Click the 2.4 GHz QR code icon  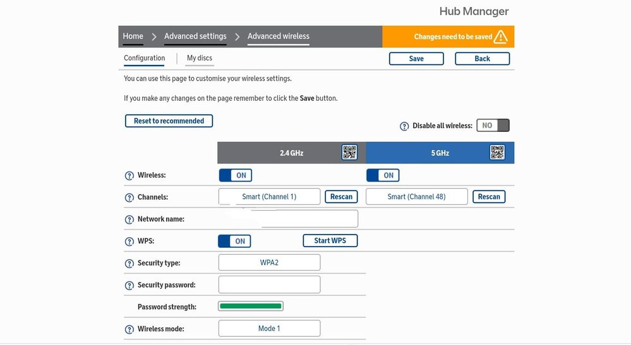click(x=349, y=153)
